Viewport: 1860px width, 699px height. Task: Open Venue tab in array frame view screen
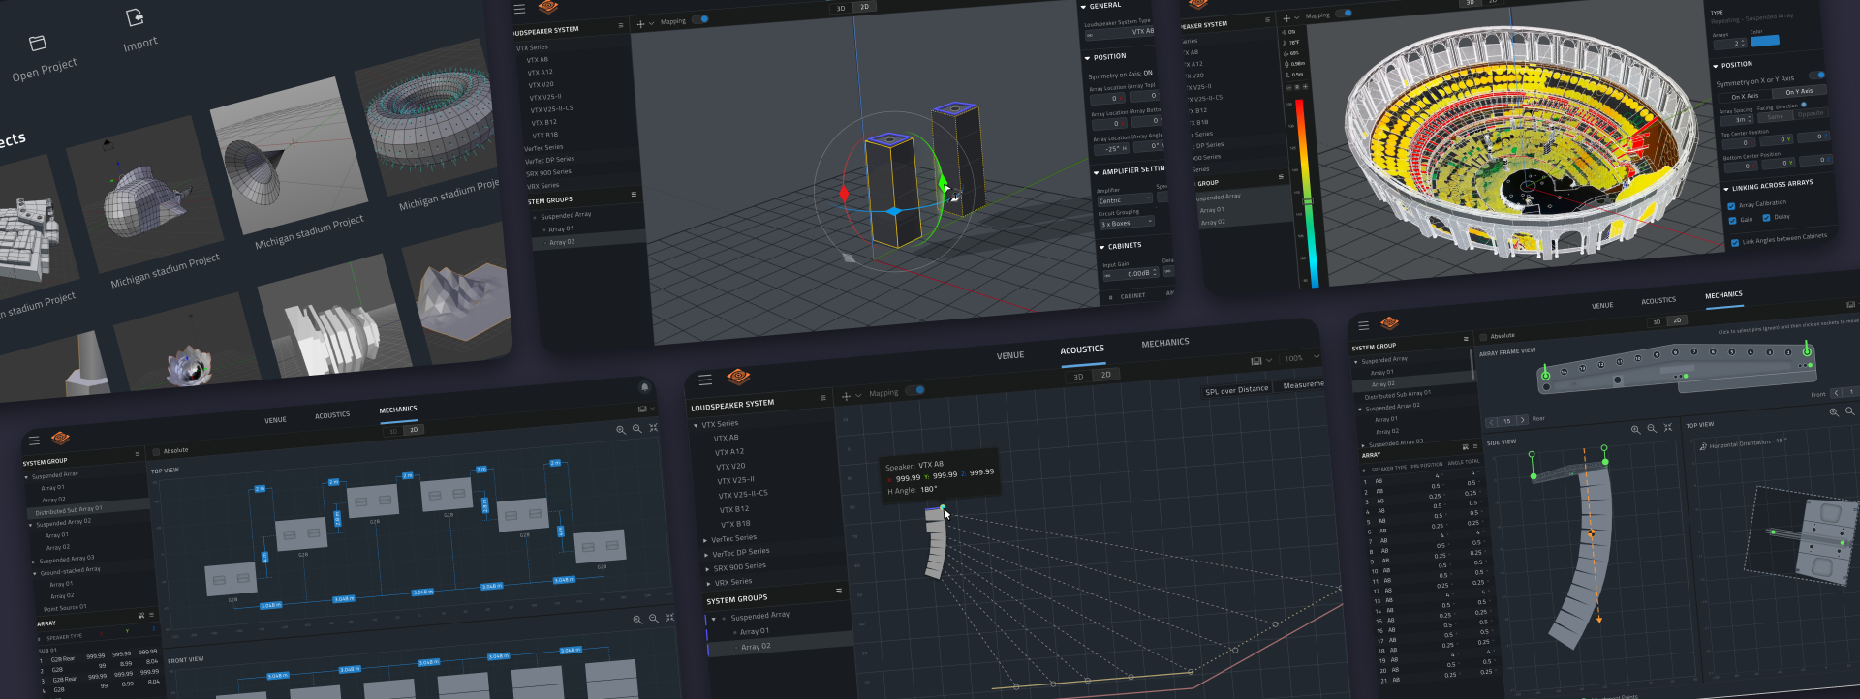pyautogui.click(x=1602, y=306)
